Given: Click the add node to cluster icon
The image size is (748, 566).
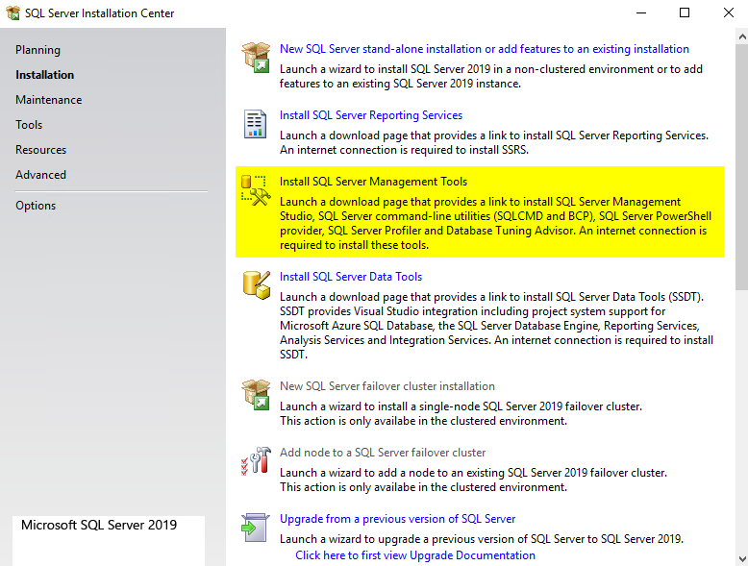Looking at the screenshot, I should (256, 461).
